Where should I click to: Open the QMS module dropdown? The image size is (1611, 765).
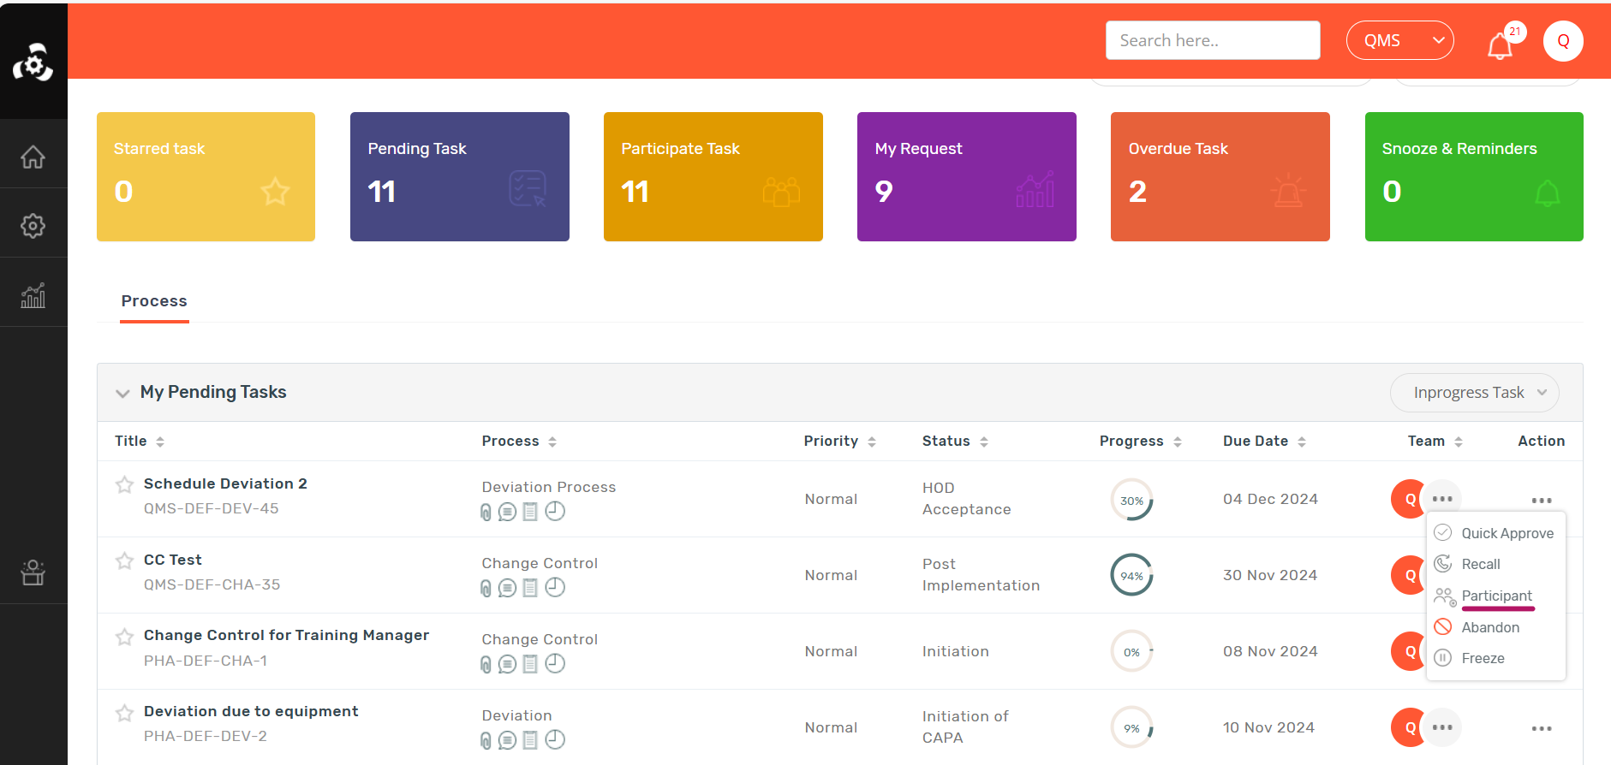(x=1399, y=40)
